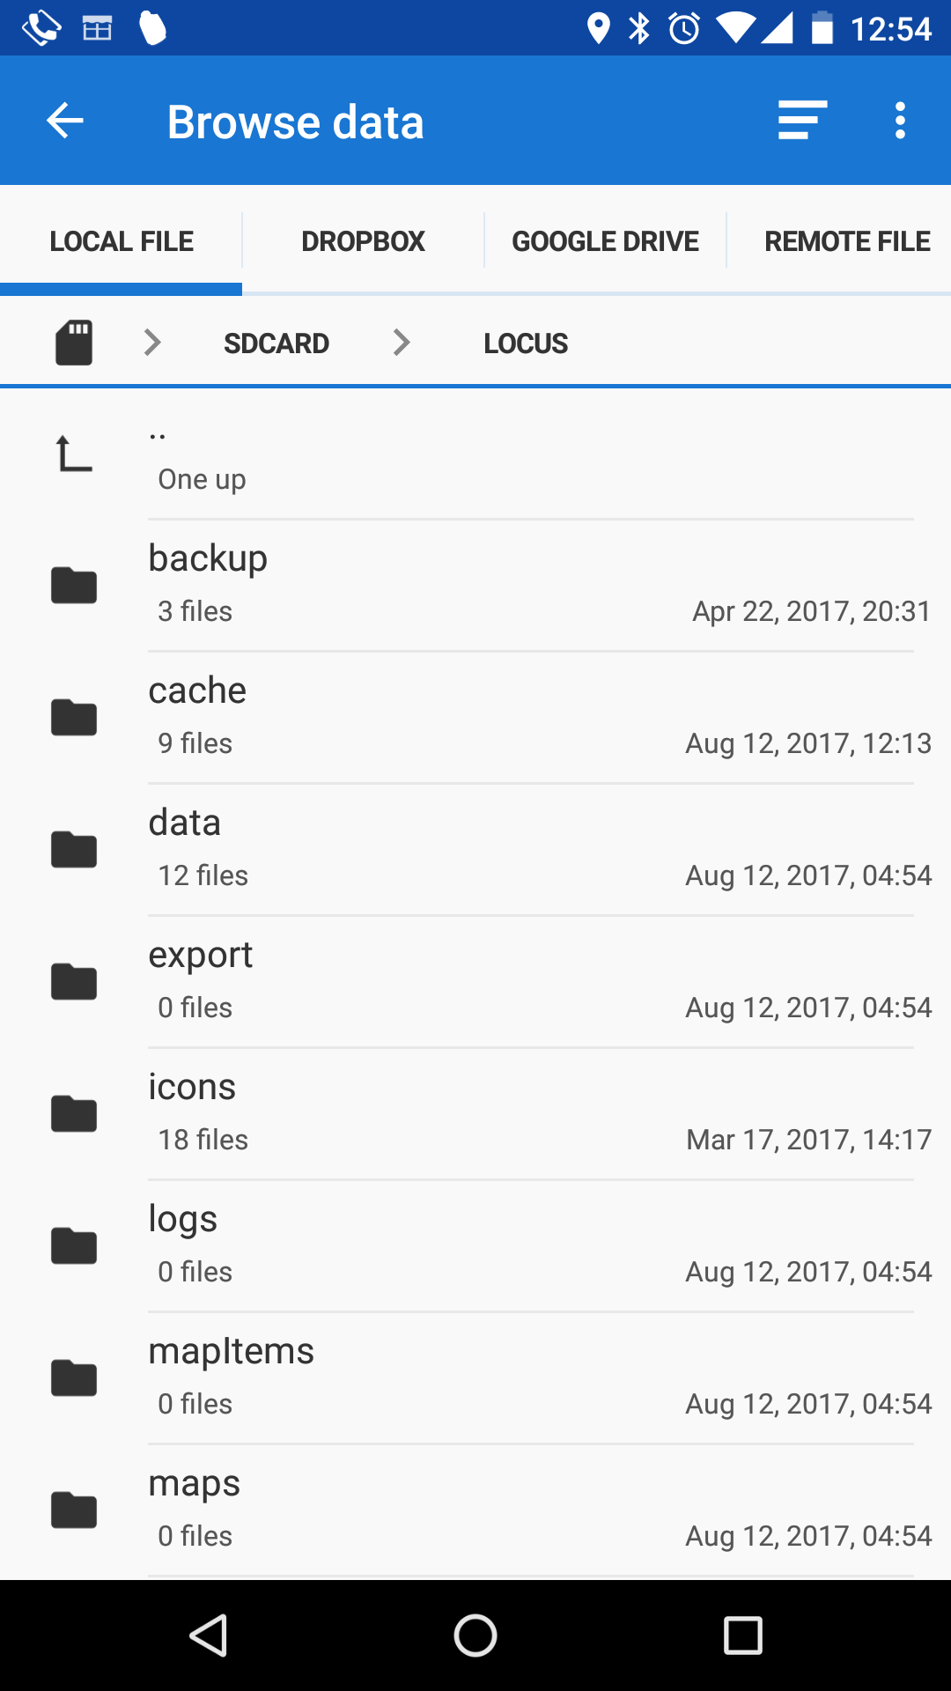Screen dimensions: 951x1691
Task: Click the One up arrow icon
Action: [x=74, y=454]
